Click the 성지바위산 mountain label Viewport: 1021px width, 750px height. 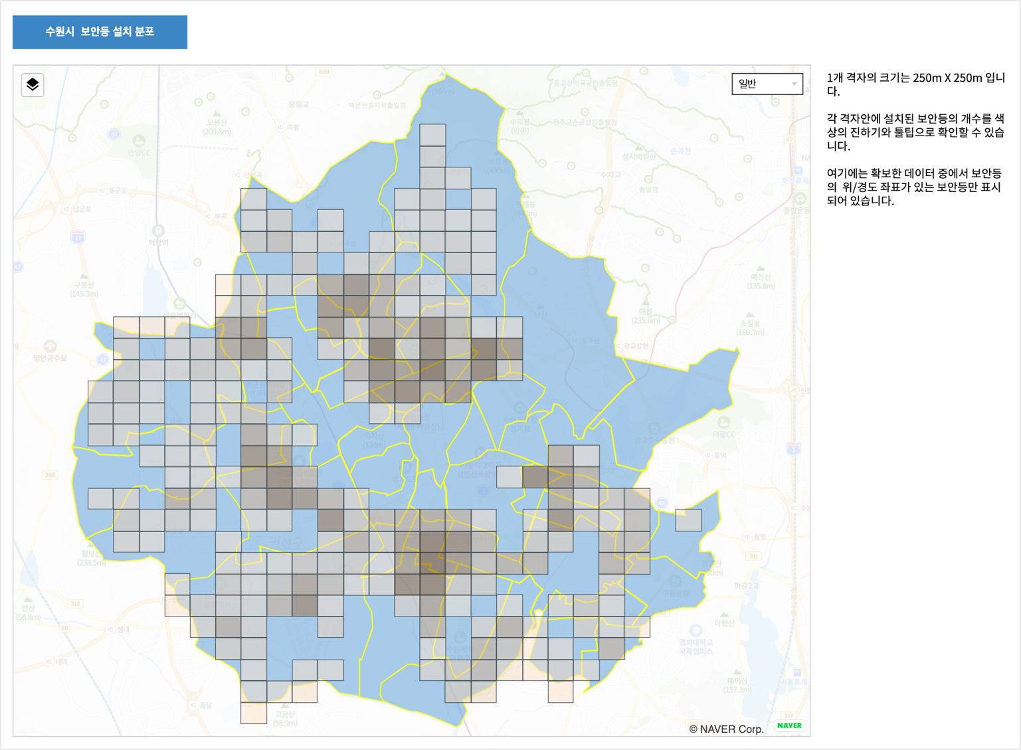pos(638,156)
